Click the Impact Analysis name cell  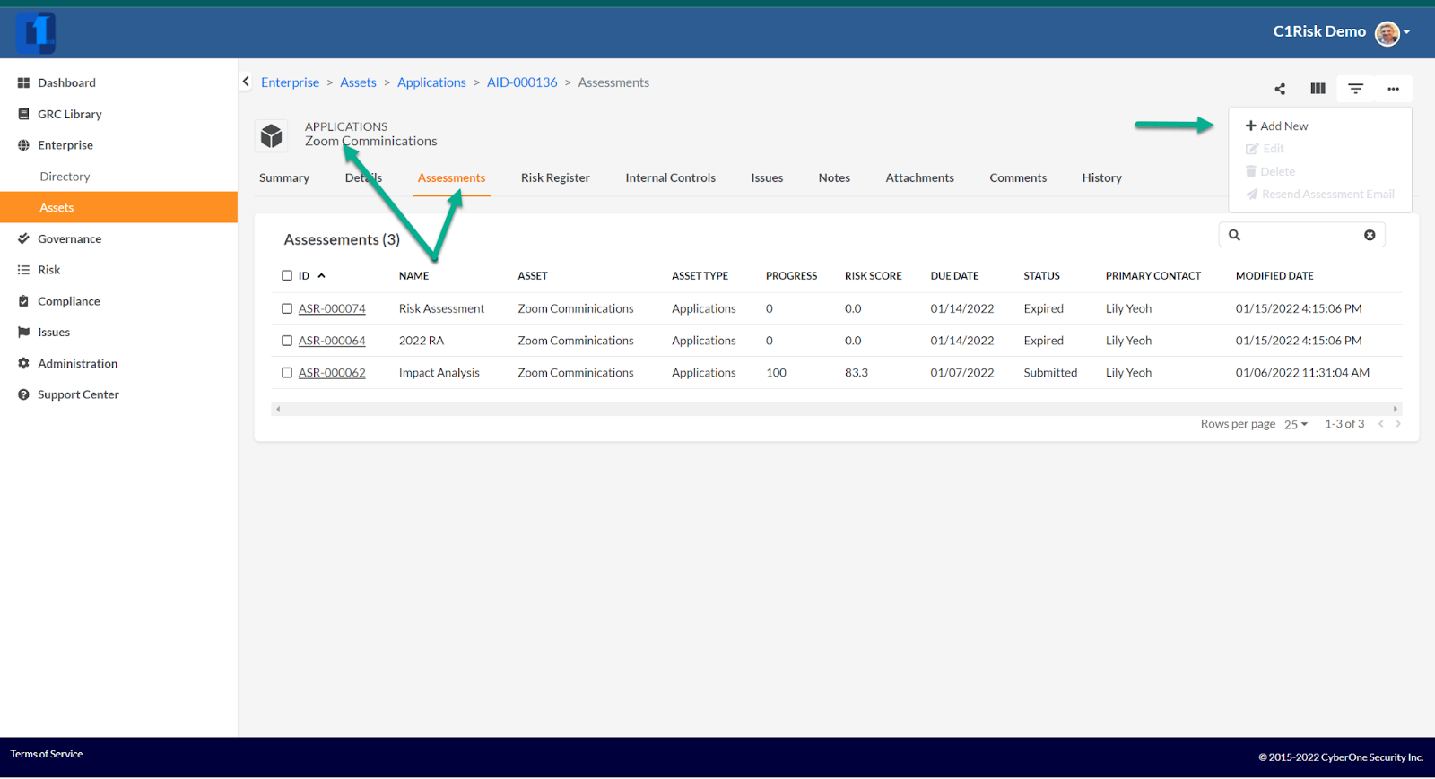[x=439, y=373]
